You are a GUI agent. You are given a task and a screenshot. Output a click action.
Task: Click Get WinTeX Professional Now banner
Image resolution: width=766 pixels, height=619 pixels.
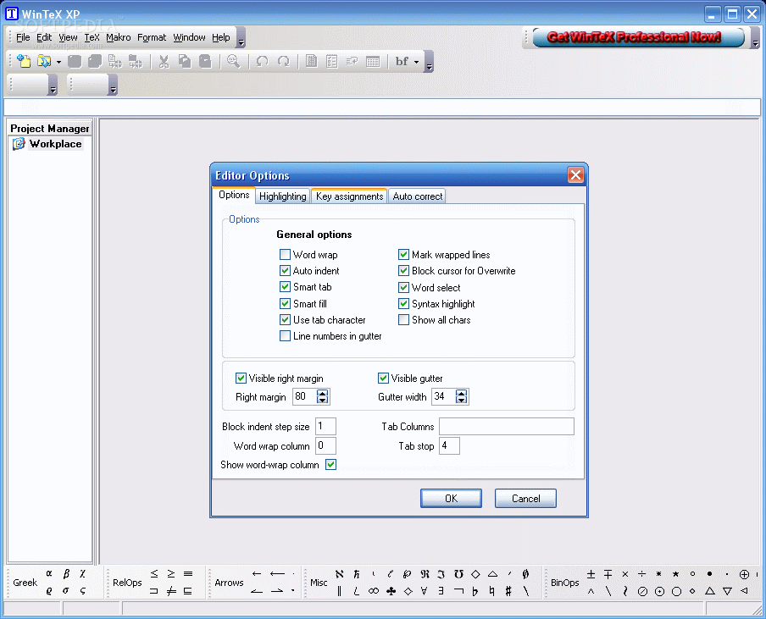pos(638,37)
